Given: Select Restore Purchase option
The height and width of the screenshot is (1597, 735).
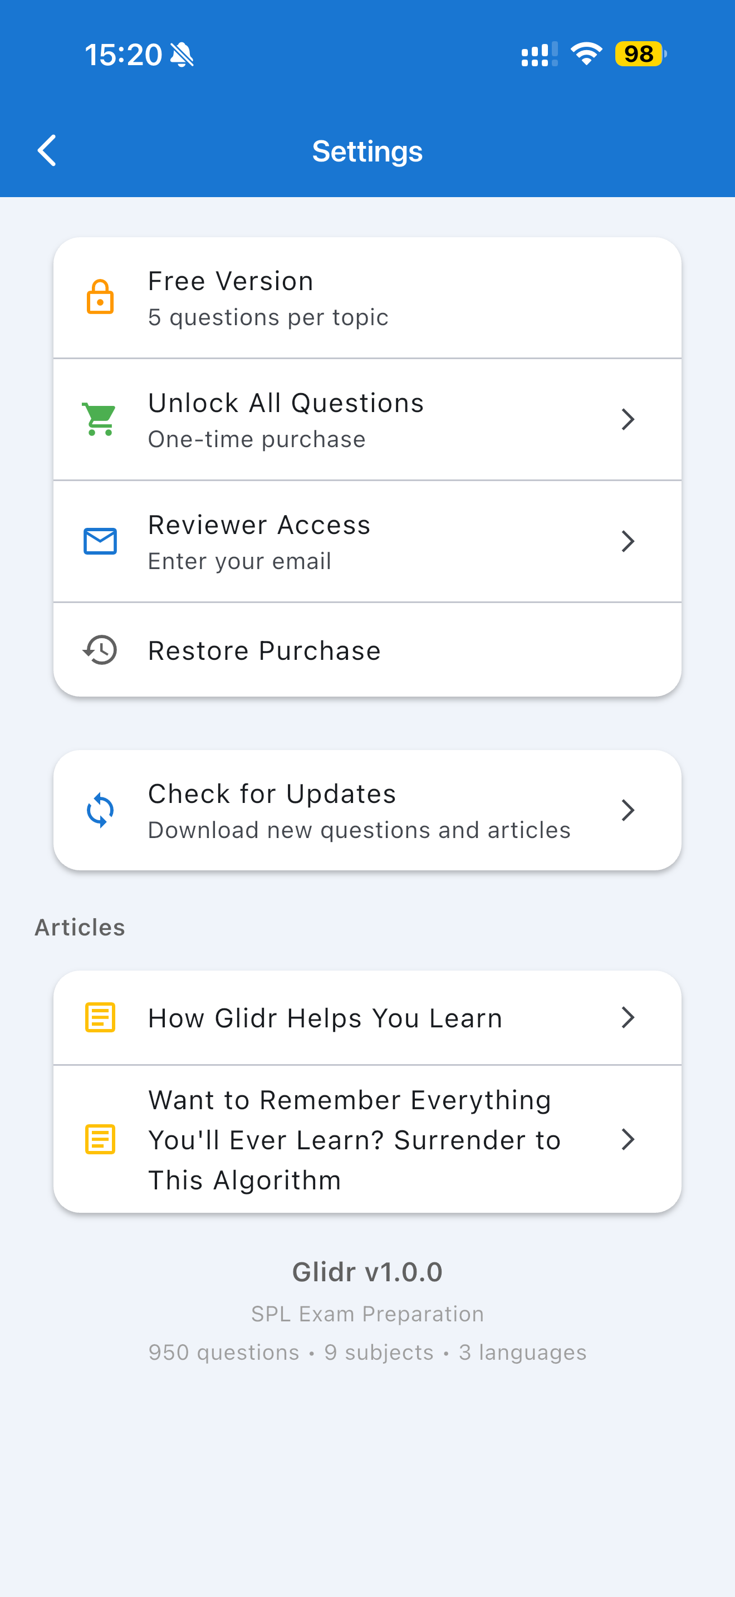Looking at the screenshot, I should pyautogui.click(x=264, y=651).
